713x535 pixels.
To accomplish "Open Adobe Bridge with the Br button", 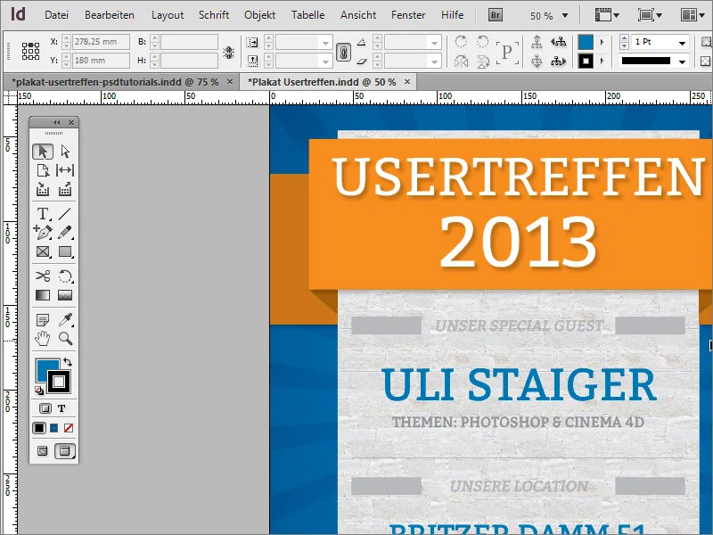I will tap(496, 14).
